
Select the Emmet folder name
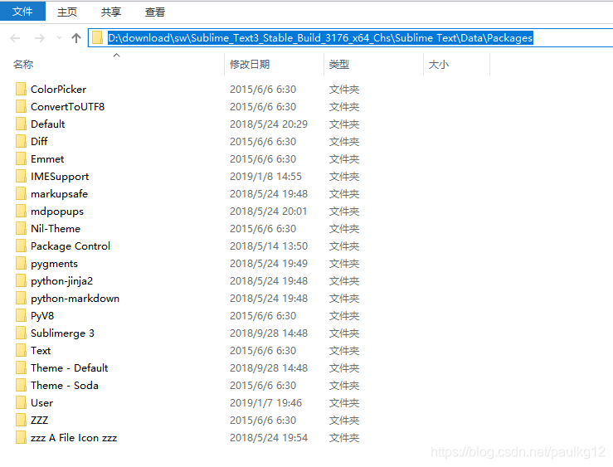point(47,159)
